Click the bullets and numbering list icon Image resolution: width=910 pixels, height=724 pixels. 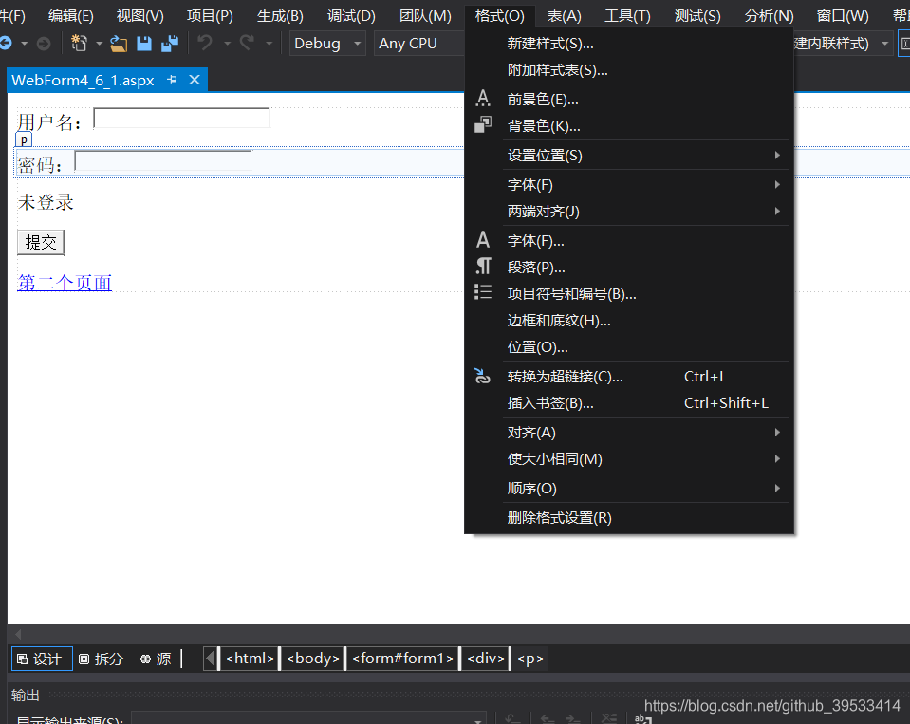483,292
